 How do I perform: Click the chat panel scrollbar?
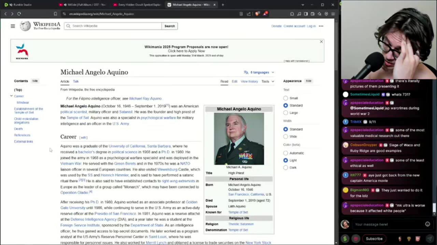(x=434, y=207)
